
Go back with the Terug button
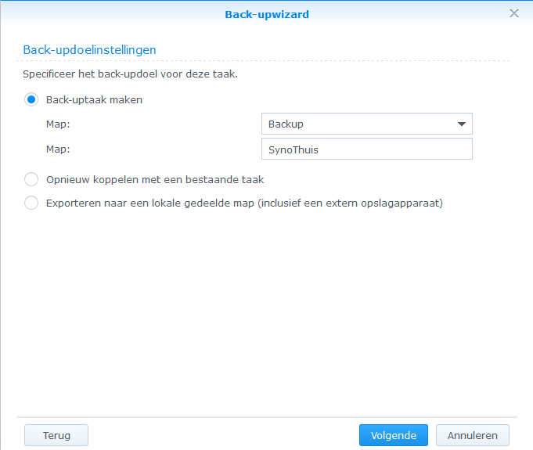(x=56, y=435)
